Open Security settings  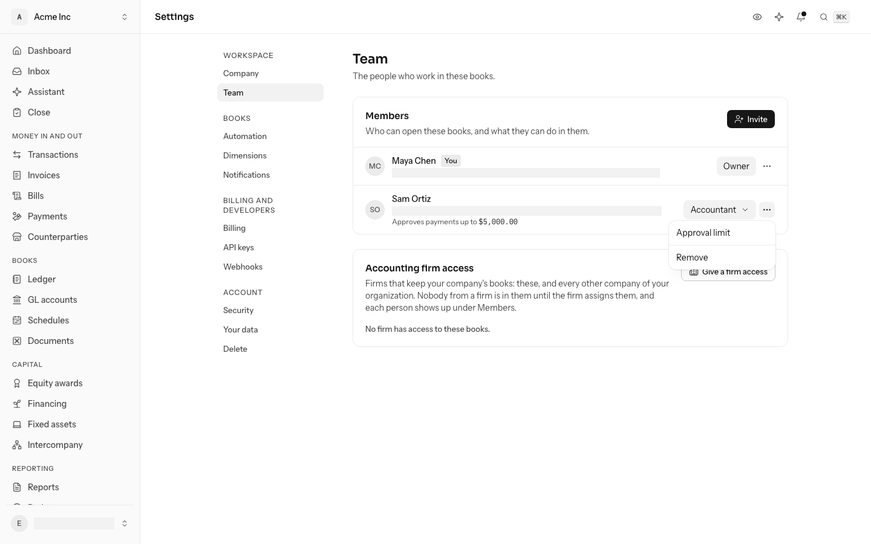click(x=270, y=310)
